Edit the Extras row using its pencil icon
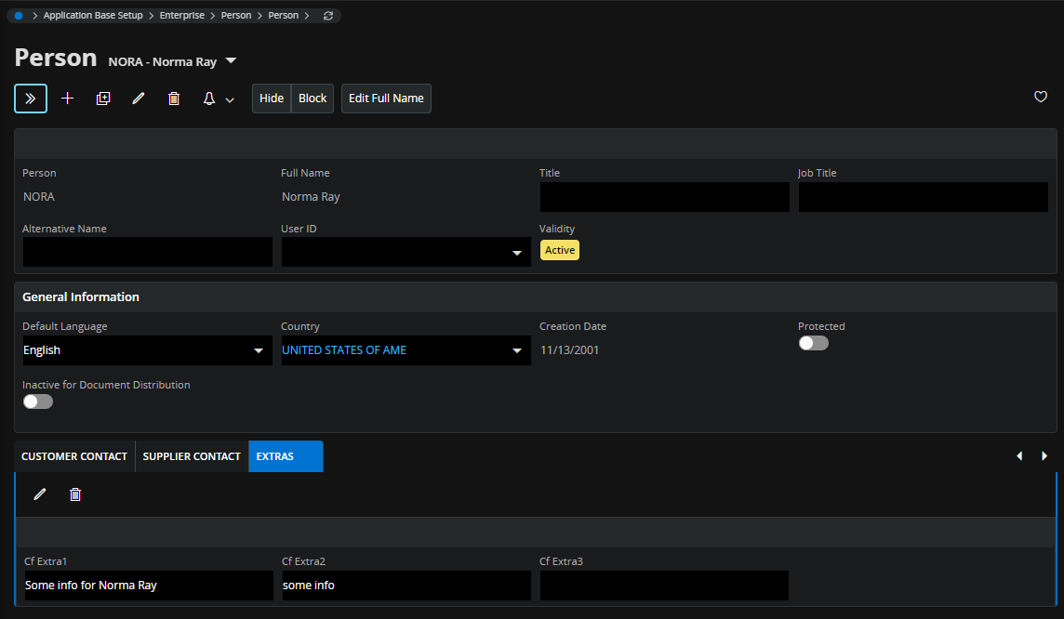The width and height of the screenshot is (1064, 619). pos(39,494)
